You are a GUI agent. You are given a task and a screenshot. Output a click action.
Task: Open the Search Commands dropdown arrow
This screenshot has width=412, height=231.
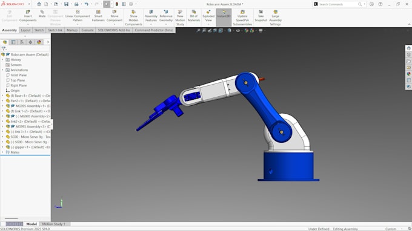point(365,4)
